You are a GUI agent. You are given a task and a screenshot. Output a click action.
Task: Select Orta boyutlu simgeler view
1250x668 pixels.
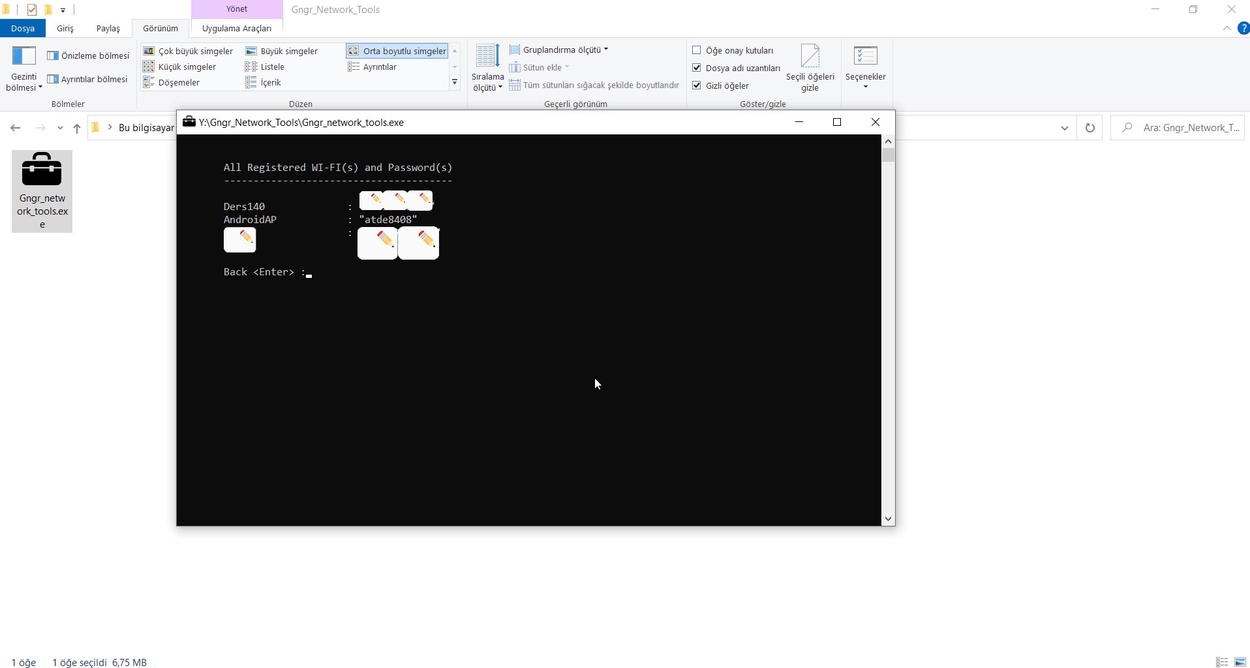click(397, 51)
